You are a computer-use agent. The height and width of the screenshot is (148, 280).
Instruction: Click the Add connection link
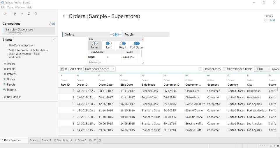[52, 24]
